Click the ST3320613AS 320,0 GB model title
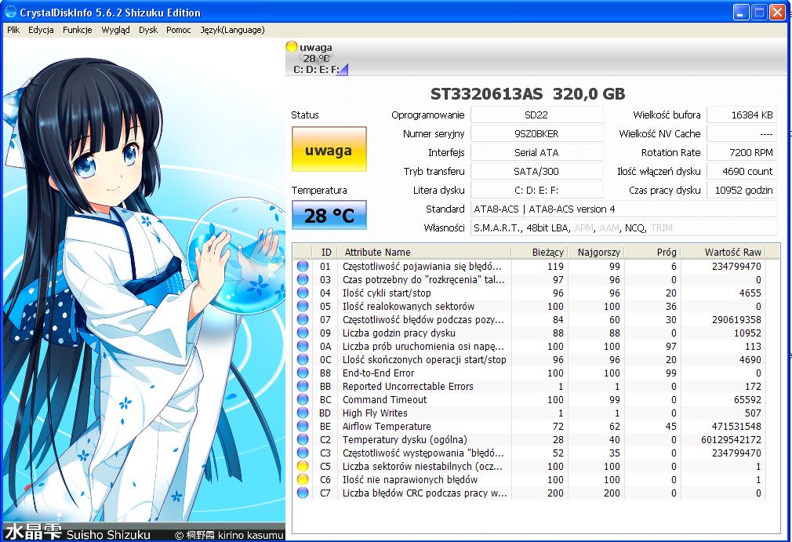The height and width of the screenshot is (542, 792). click(527, 93)
